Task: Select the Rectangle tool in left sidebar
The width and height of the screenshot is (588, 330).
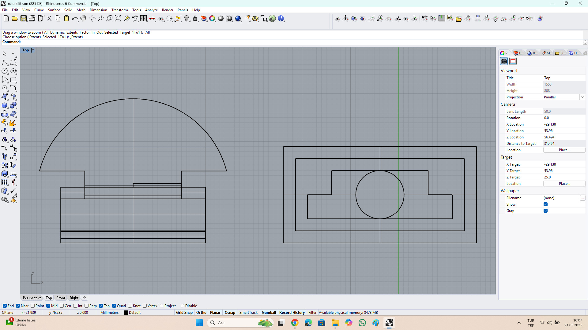Action: [13, 80]
